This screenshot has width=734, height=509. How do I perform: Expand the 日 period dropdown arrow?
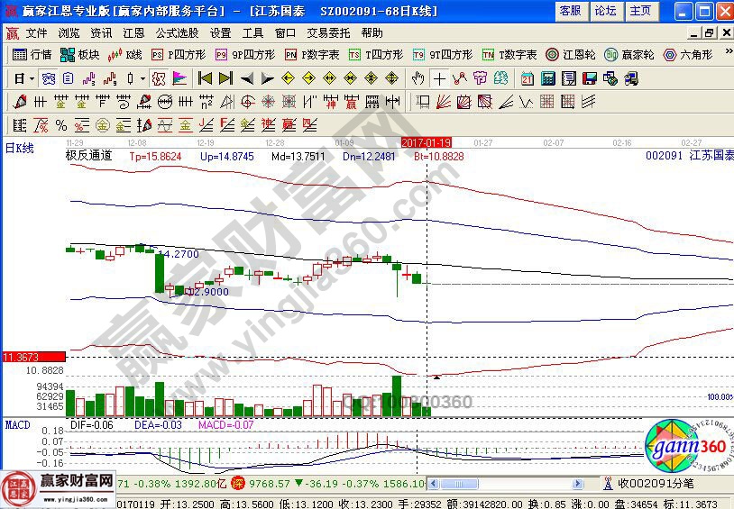pos(32,78)
